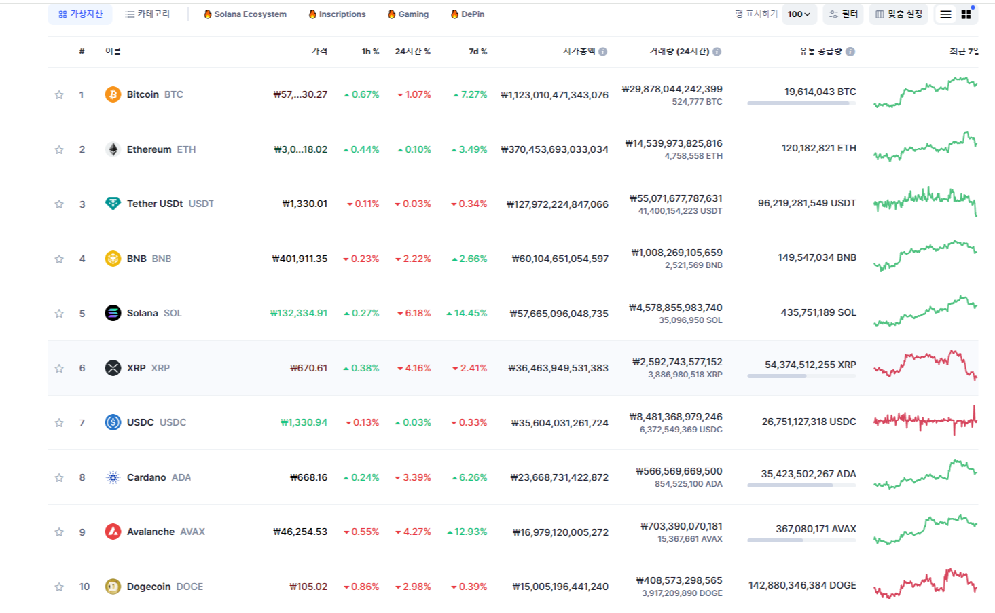Image resolution: width=995 pixels, height=613 pixels.
Task: Toggle watchlist star for Tether USDt
Action: click(59, 204)
